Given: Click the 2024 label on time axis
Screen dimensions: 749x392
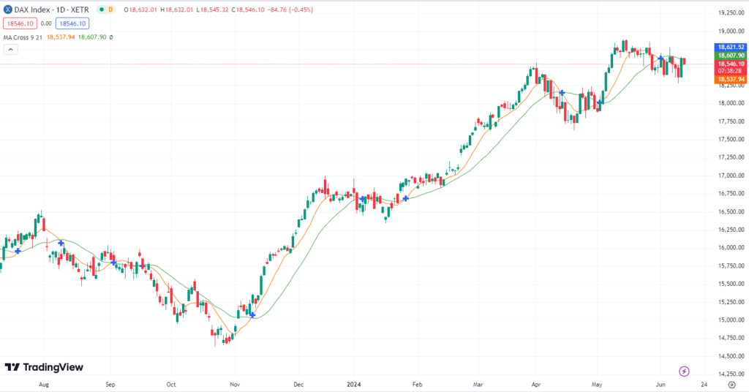Looking at the screenshot, I should pyautogui.click(x=354, y=385).
